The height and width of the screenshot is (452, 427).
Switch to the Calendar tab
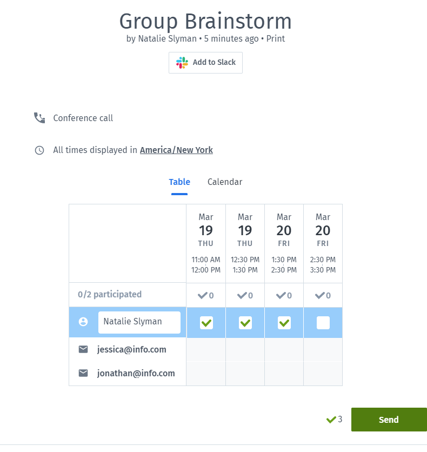(x=225, y=182)
